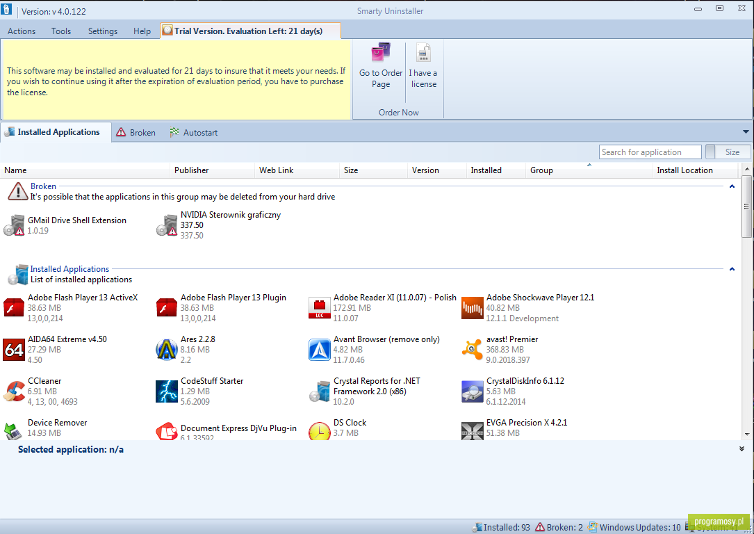Open the tab bar dropdown arrow
This screenshot has height=534, width=754.
point(746,132)
